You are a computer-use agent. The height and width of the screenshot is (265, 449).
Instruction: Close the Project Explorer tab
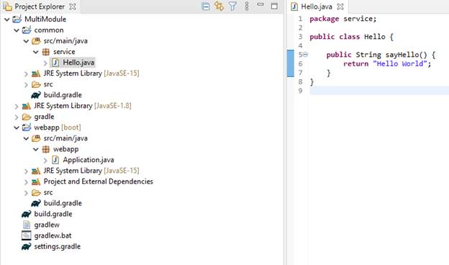tap(73, 6)
